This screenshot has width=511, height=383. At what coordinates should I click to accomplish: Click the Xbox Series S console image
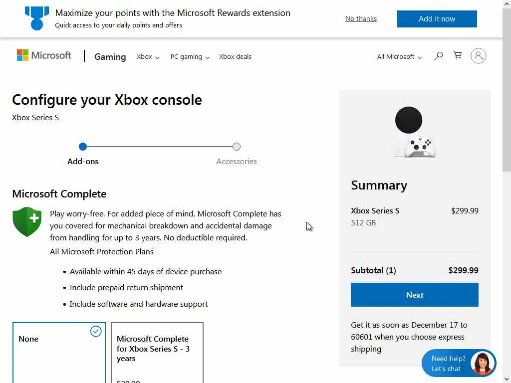pyautogui.click(x=414, y=132)
